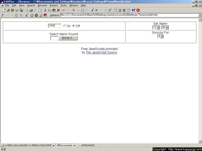Click the document window icon left of File menu
This screenshot has width=202, height=151.
[2, 6]
